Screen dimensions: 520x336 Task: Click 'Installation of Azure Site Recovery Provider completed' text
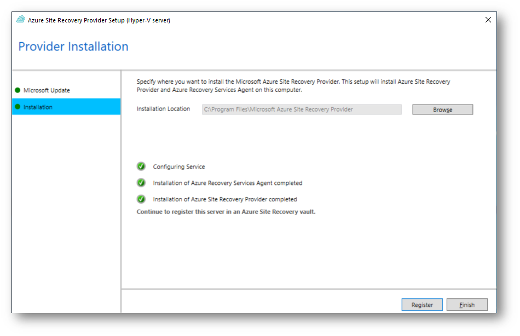click(225, 199)
